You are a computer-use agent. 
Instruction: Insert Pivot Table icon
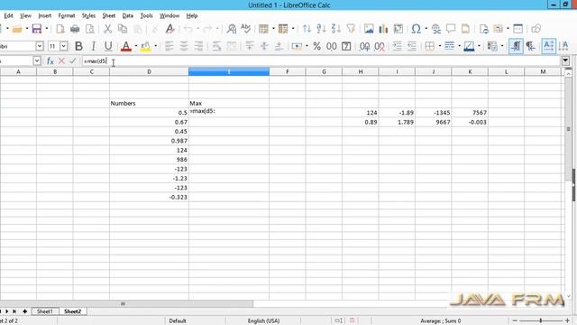pos(398,29)
